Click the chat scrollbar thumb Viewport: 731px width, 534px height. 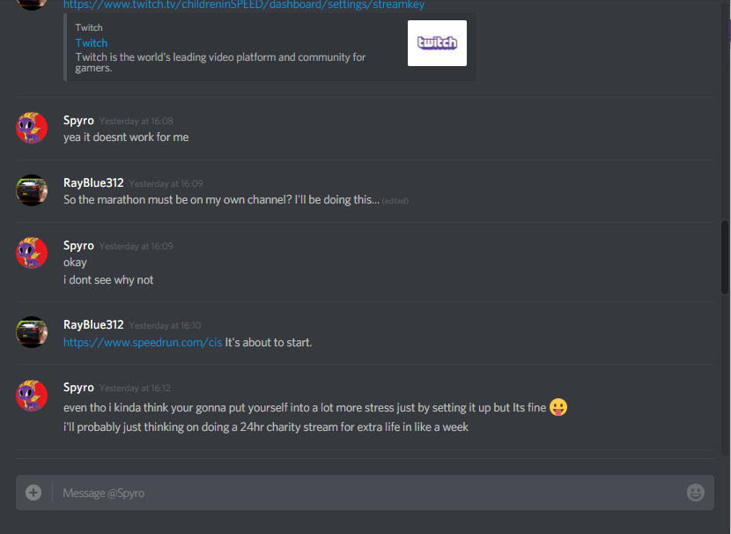click(725, 257)
